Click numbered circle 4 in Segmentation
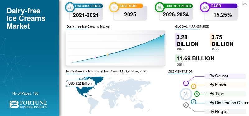This screenshot has height=116, width=249. coord(193,102)
